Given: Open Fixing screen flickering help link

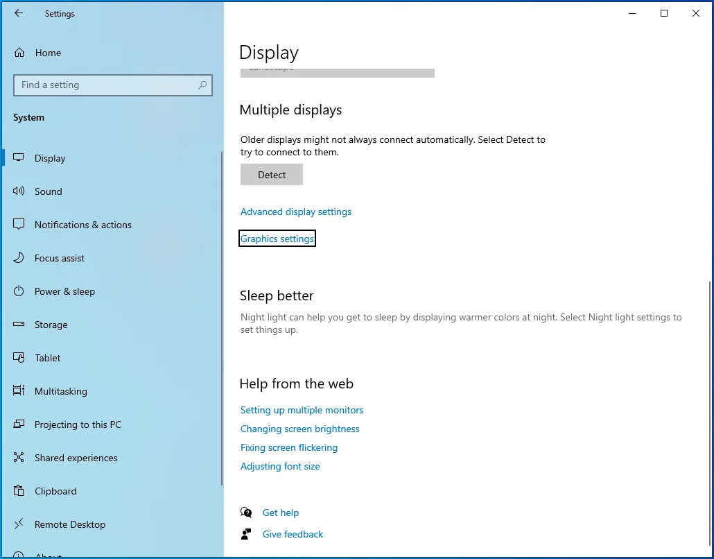Looking at the screenshot, I should [289, 447].
